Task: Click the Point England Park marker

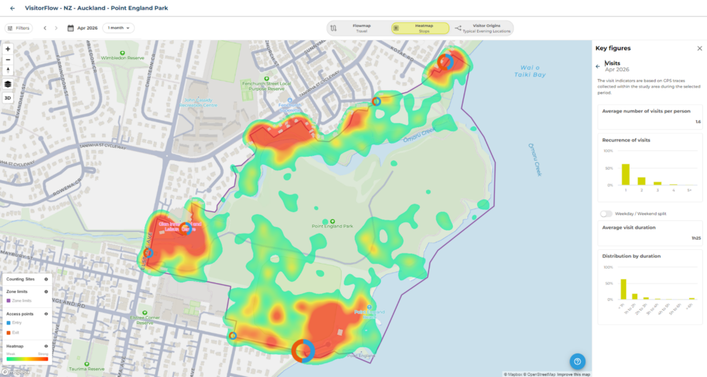Action: pyautogui.click(x=332, y=222)
